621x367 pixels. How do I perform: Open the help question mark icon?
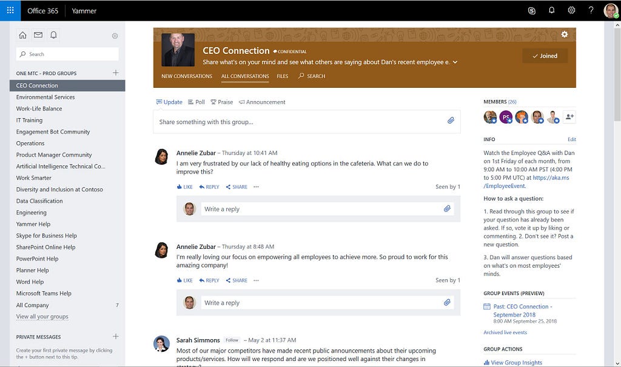591,10
